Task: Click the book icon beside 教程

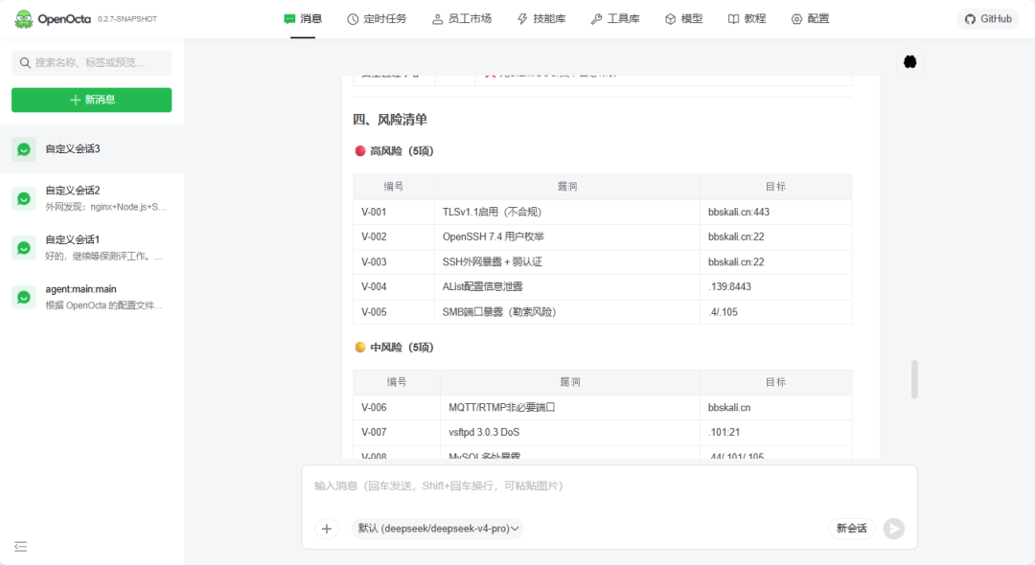Action: pos(733,19)
